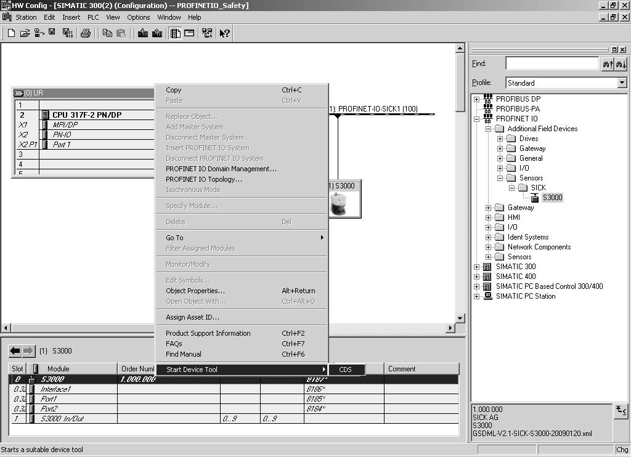Click the Open station folder icon
Screen dimensions: 631x457
click(25, 33)
